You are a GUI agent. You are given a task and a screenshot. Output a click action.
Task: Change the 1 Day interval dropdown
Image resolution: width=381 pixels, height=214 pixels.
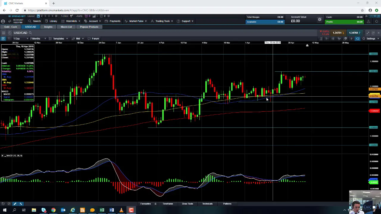pyautogui.click(x=21, y=39)
